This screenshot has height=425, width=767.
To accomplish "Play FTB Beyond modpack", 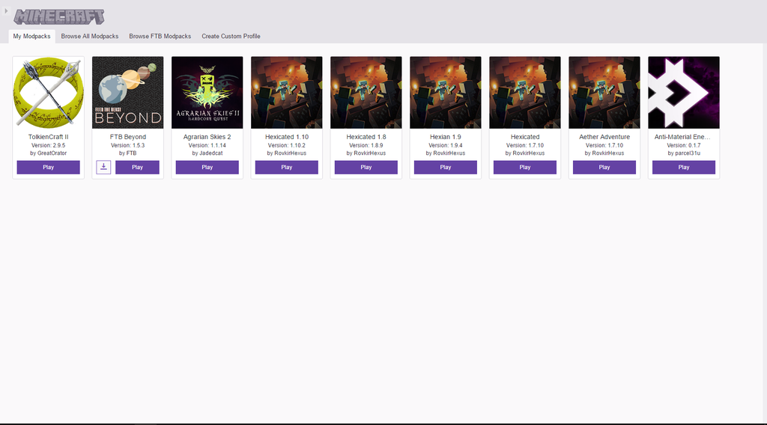I will pyautogui.click(x=138, y=167).
